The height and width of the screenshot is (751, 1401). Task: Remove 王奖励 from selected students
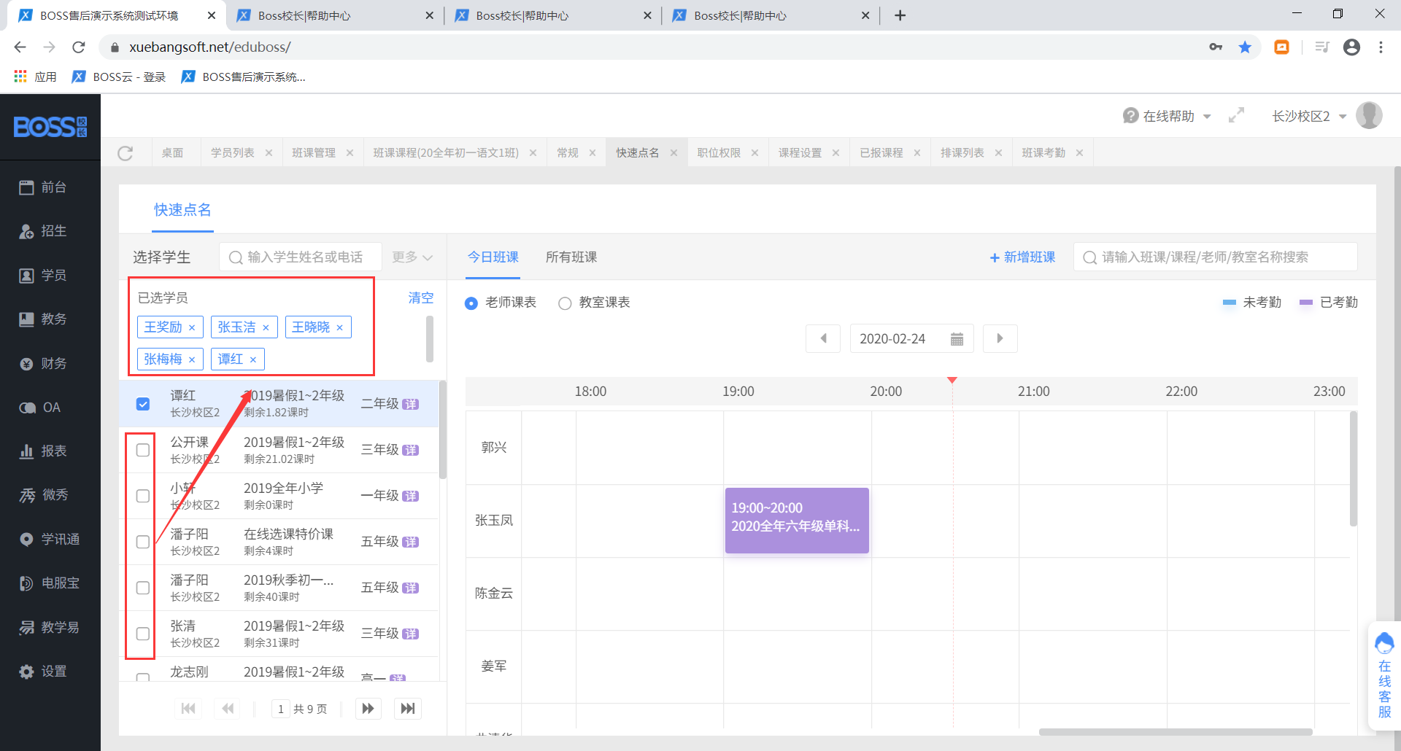point(192,328)
